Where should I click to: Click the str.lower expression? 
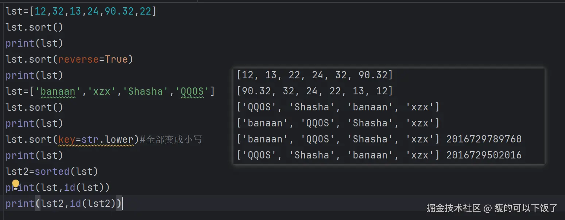pyautogui.click(x=108, y=140)
